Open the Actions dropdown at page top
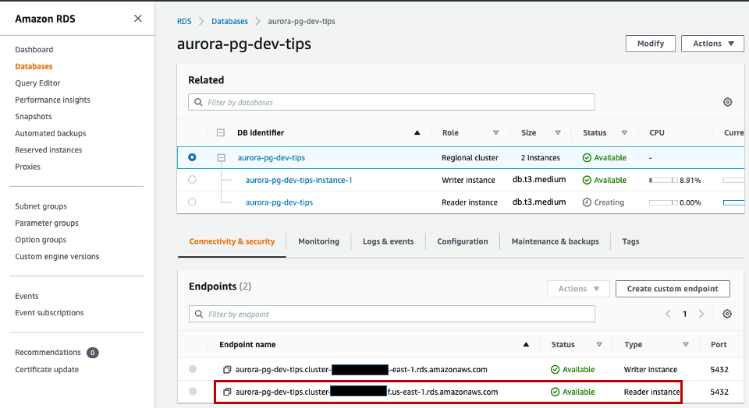The height and width of the screenshot is (408, 749). pyautogui.click(x=712, y=44)
